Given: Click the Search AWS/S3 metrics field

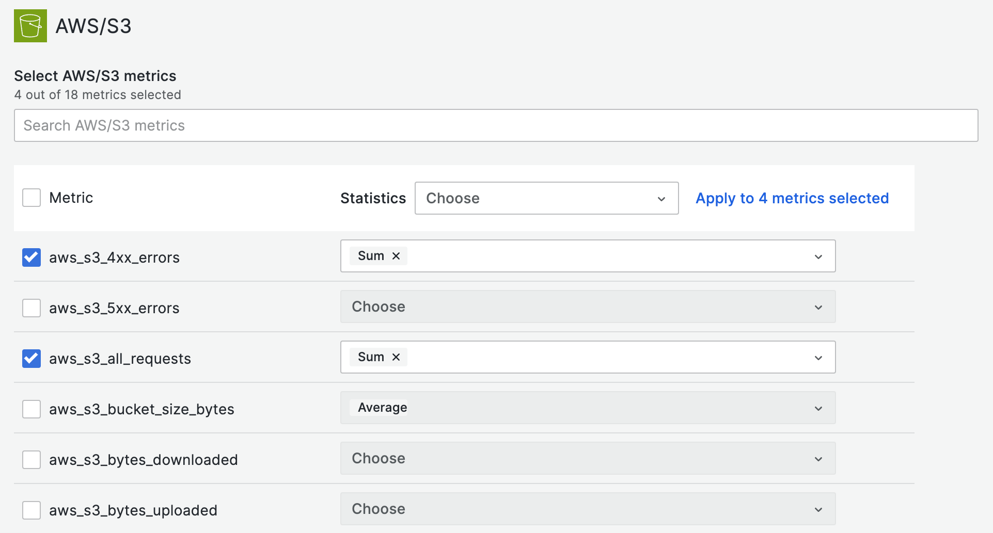Looking at the screenshot, I should [496, 125].
